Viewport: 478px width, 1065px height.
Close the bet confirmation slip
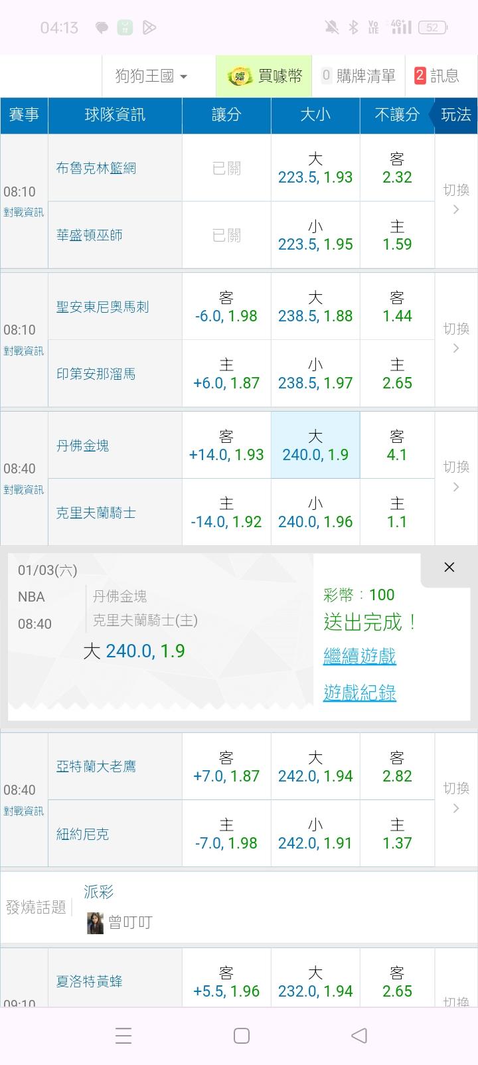pos(449,567)
